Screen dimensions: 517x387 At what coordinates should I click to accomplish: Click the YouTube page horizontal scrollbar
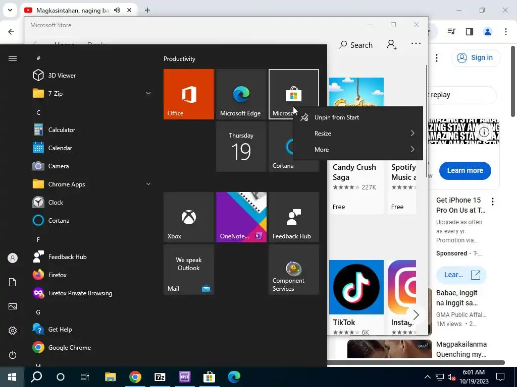click(416, 362)
